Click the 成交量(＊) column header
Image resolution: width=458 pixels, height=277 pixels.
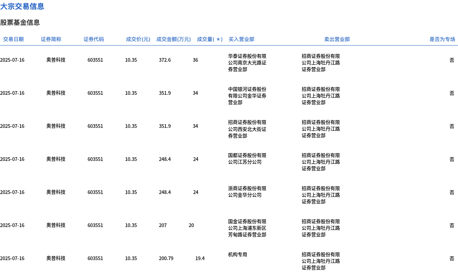[x=210, y=39]
